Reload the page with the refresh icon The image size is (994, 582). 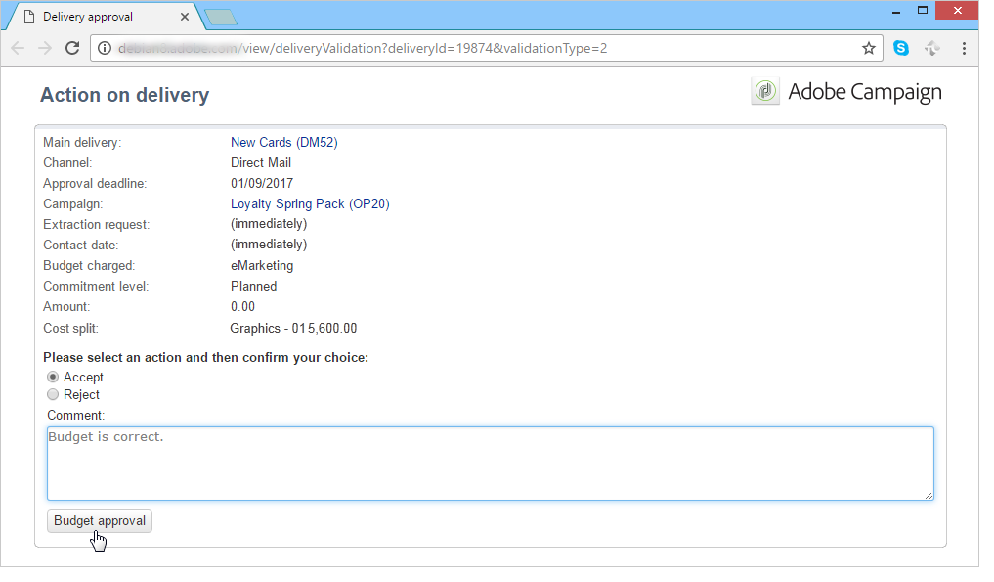point(72,48)
